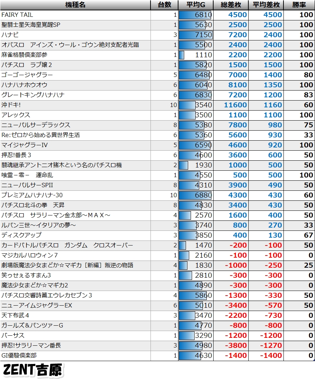Click average difference 980 for ニューパルサーデラックス

pos(275,125)
